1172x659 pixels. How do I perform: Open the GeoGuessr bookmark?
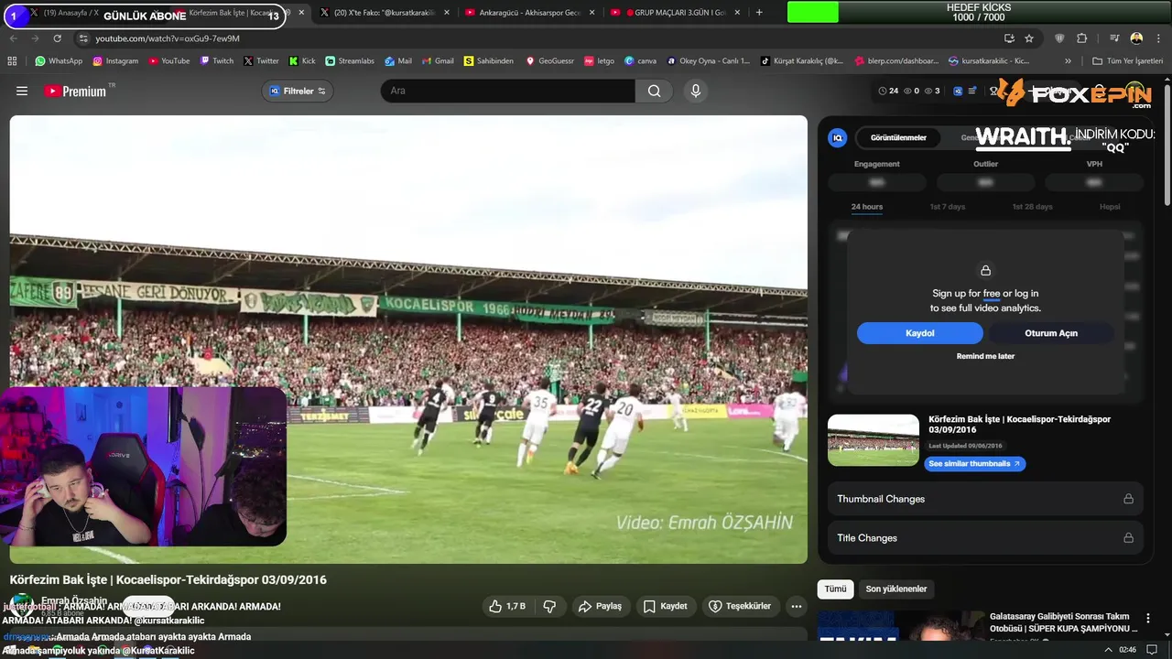(x=550, y=60)
